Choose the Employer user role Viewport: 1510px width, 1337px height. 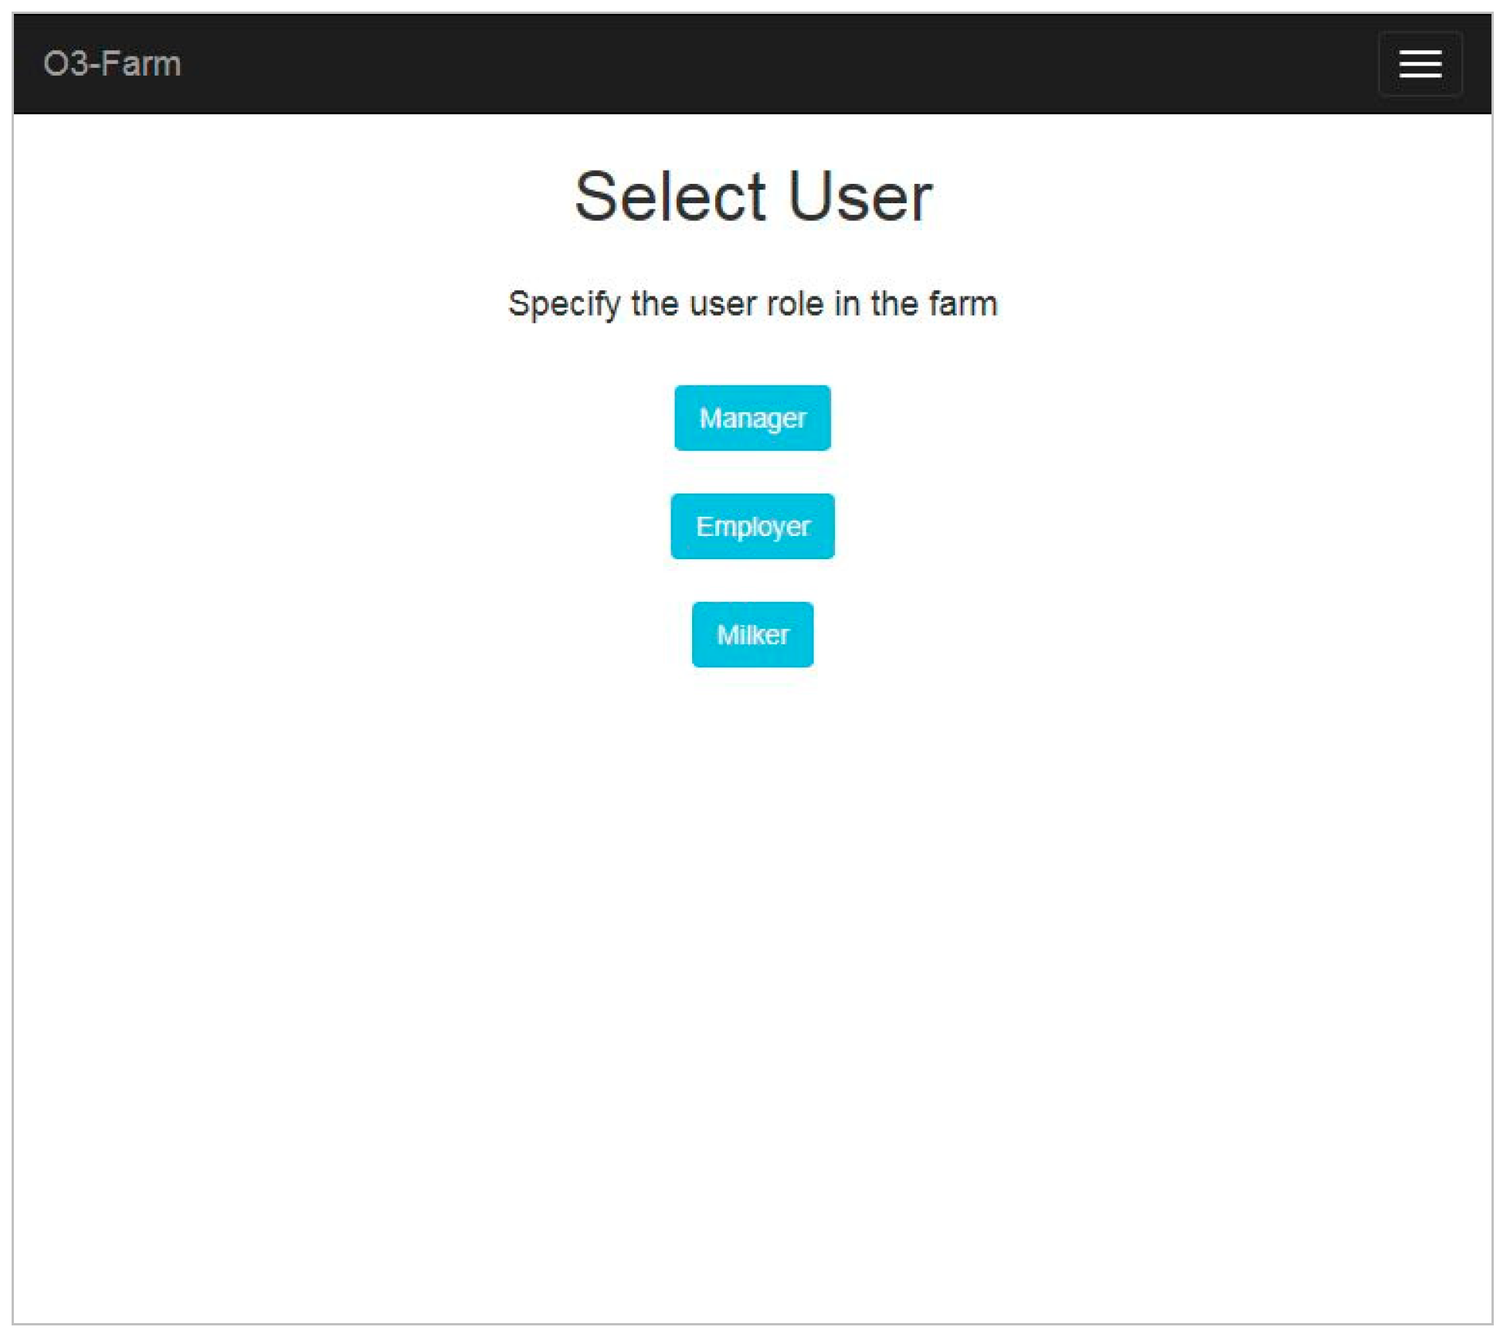click(x=752, y=526)
